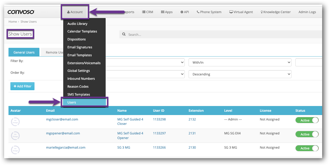Toggle Active status for MG Self Guided 4 Closer
The height and width of the screenshot is (165, 329).
307,120
